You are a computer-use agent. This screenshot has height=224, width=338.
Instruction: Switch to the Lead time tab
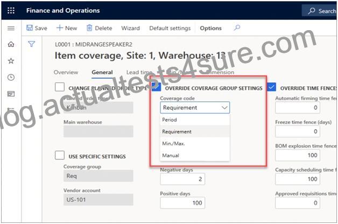(139, 72)
